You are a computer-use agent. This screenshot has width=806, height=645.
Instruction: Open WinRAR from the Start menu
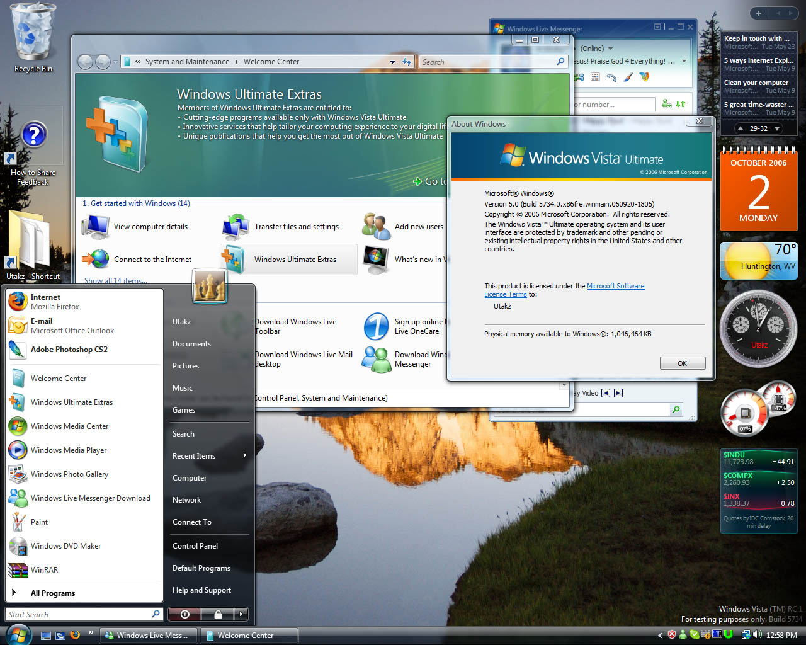[44, 570]
